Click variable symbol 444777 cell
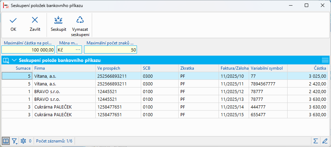The image size is (331, 147). (268, 107)
